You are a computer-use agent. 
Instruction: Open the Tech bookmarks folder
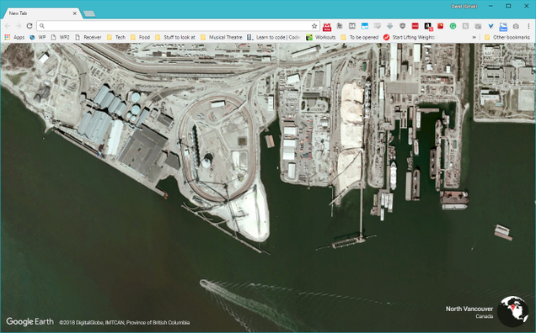[x=116, y=37]
